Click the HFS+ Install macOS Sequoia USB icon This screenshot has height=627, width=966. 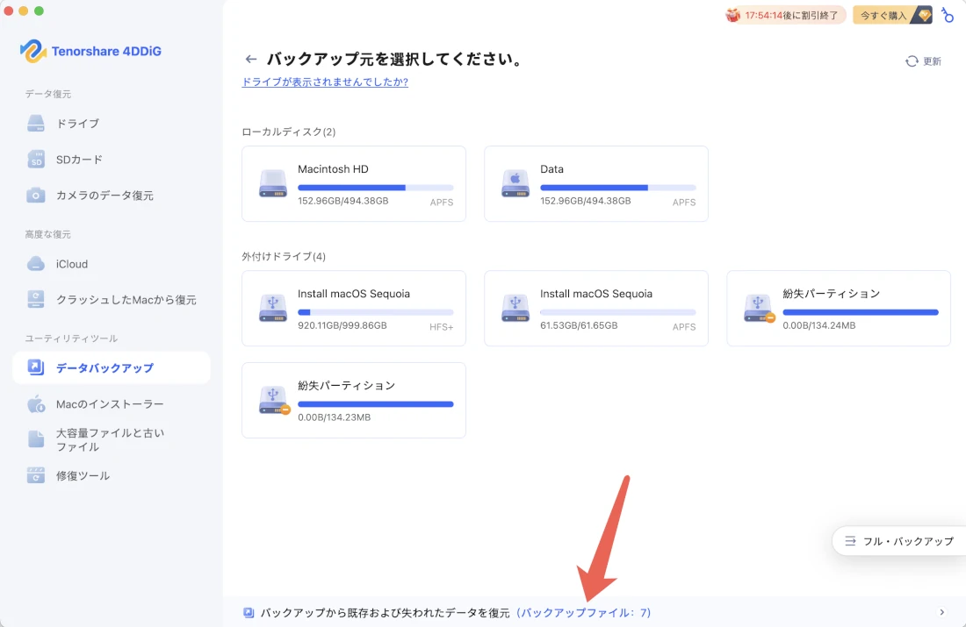273,309
